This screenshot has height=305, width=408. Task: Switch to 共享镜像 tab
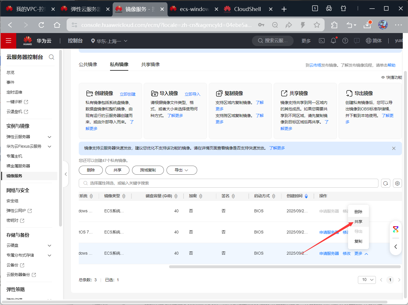point(151,64)
